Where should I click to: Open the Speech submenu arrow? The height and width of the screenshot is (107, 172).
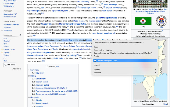[x=155, y=70]
